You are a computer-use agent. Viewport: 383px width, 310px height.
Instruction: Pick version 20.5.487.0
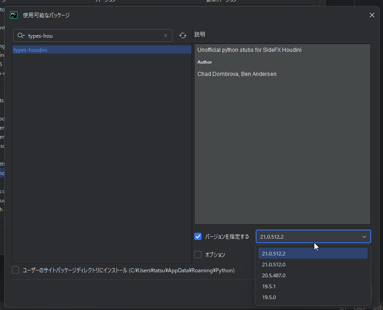coord(313,275)
